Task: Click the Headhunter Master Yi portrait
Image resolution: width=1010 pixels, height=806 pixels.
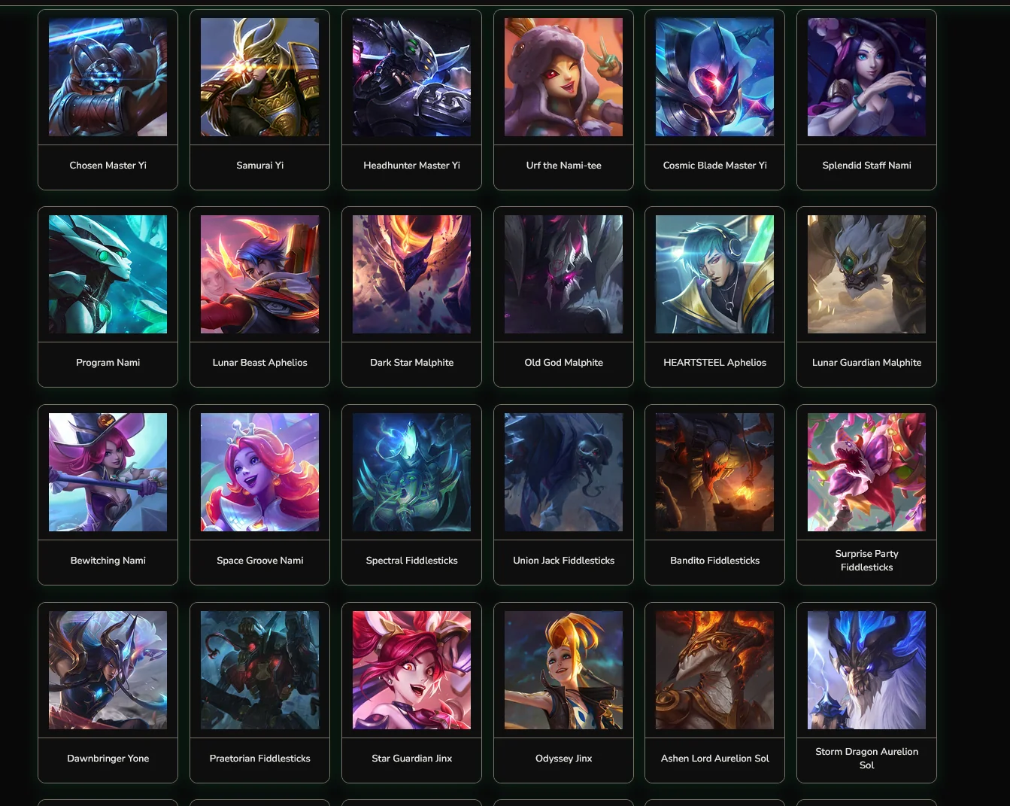Action: pyautogui.click(x=411, y=77)
